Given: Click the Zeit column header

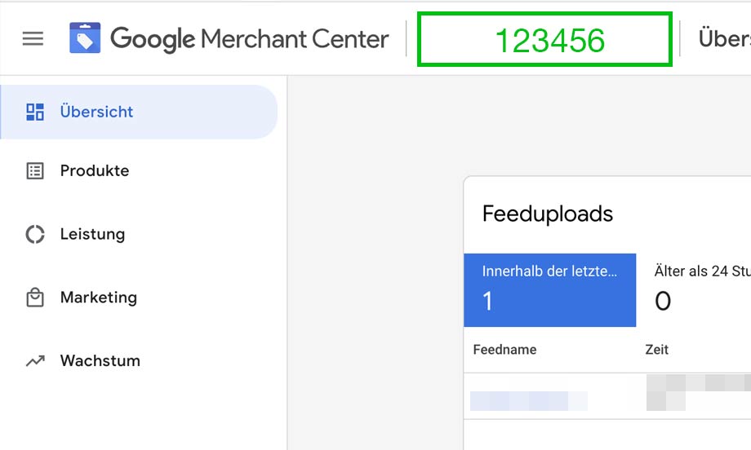Looking at the screenshot, I should (656, 350).
